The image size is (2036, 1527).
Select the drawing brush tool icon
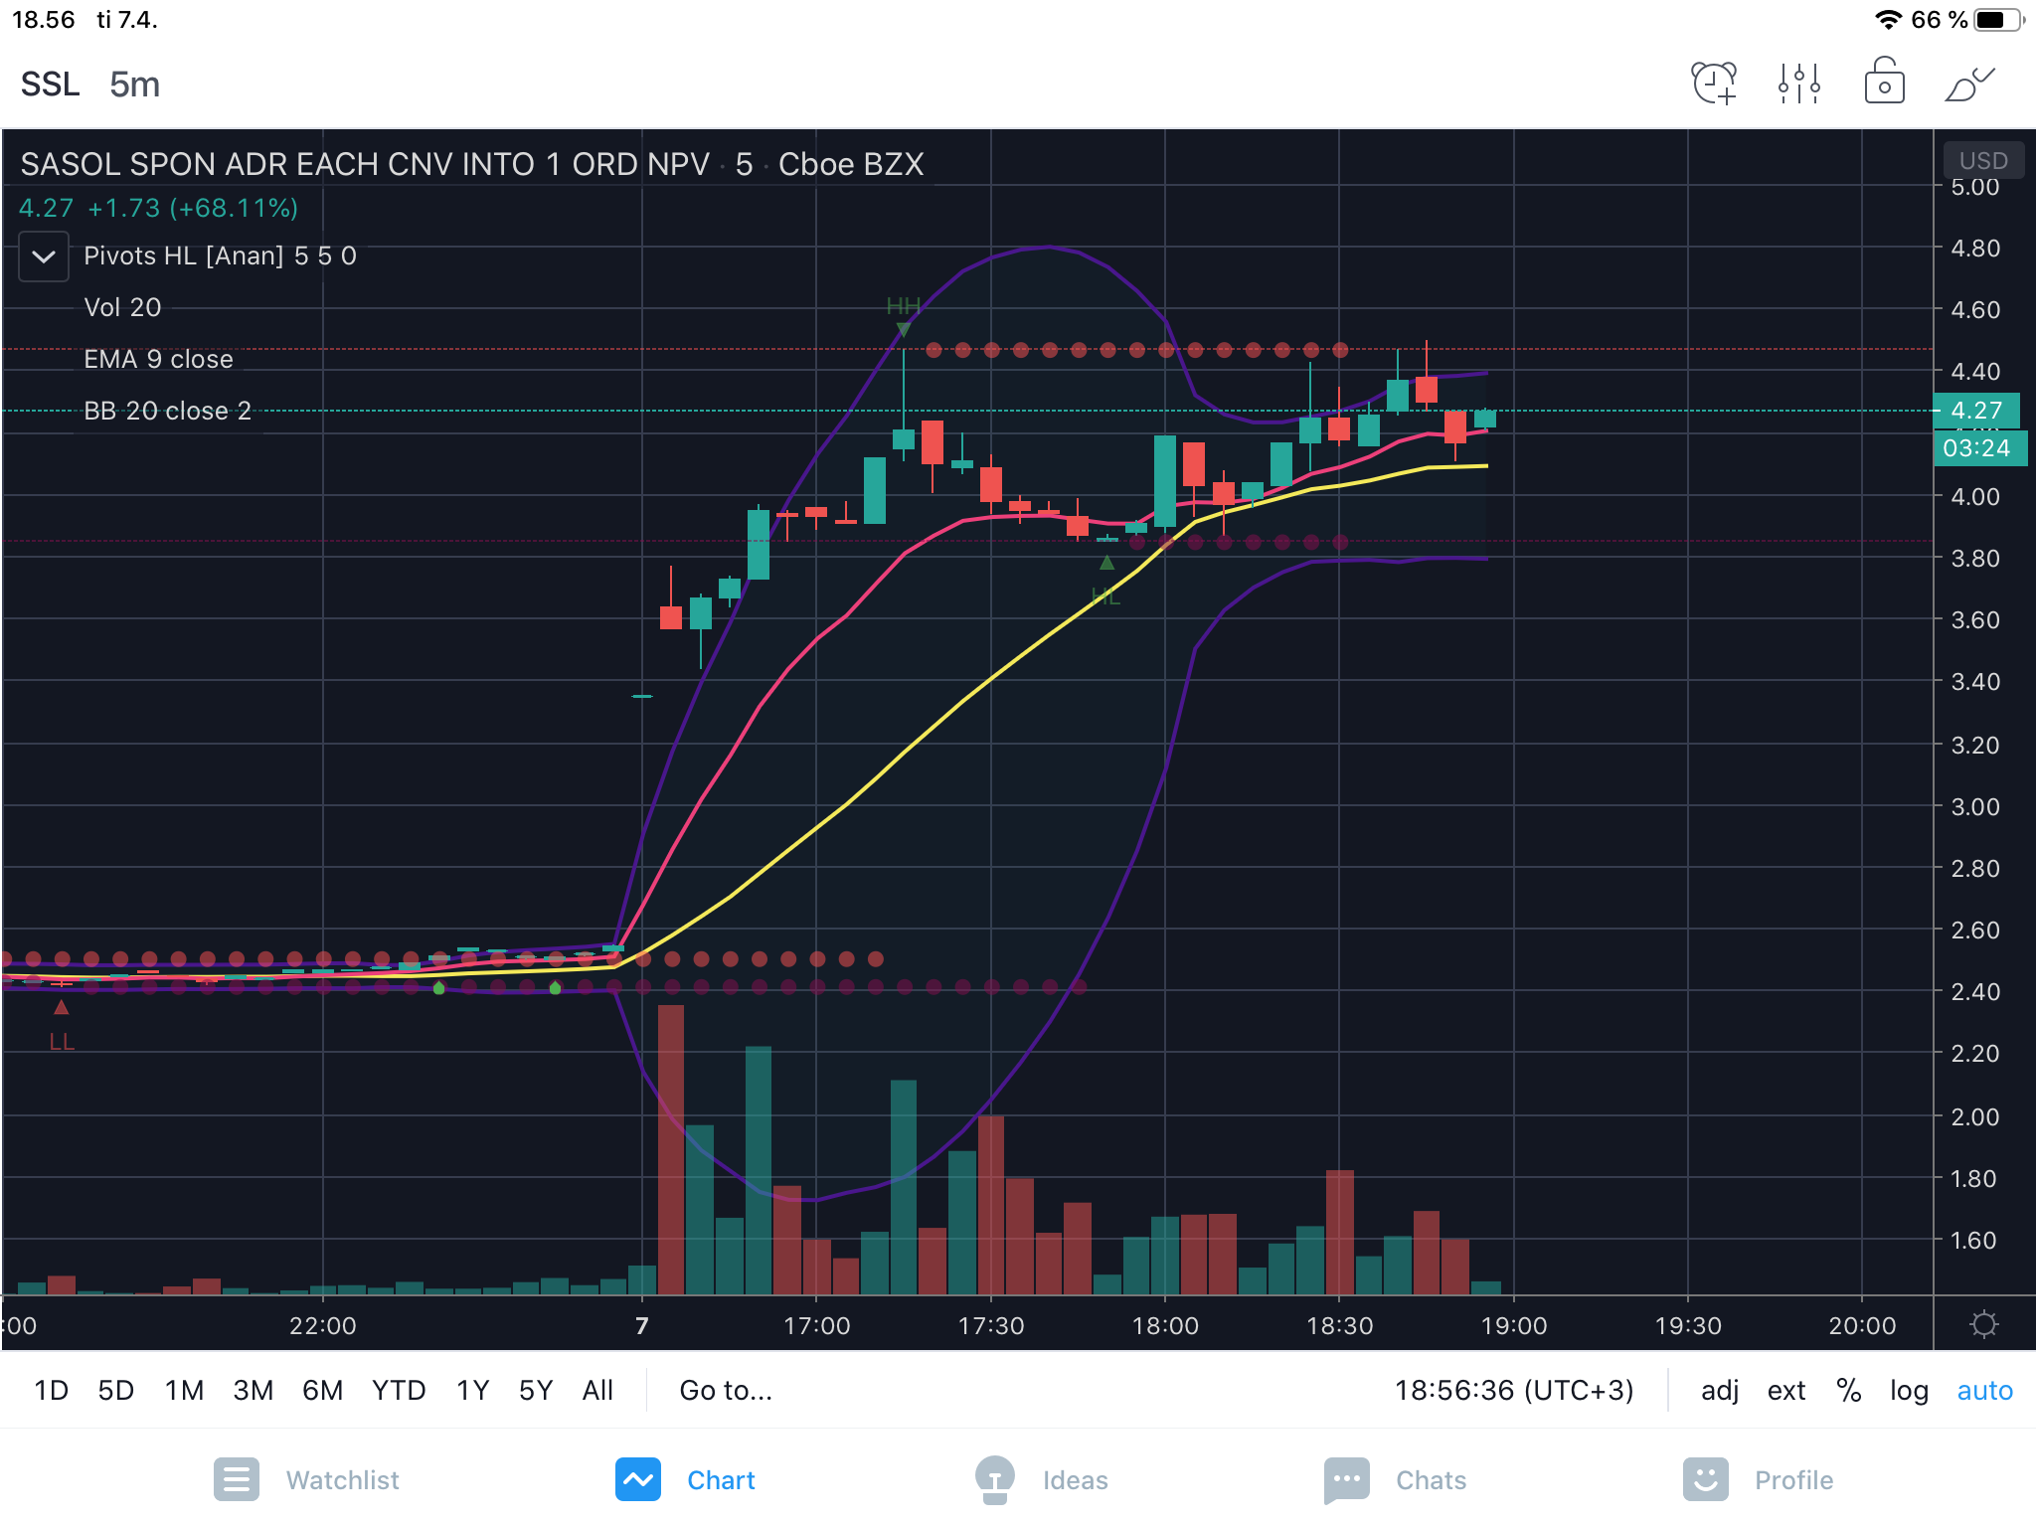pyautogui.click(x=1969, y=84)
